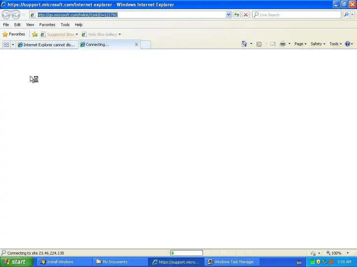Go forward with the Forward arrow button

(x=16, y=15)
